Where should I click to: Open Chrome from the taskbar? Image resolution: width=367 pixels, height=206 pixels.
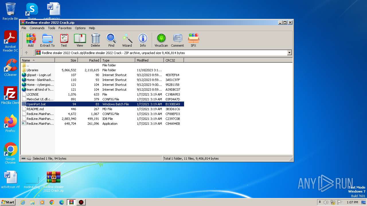52,202
